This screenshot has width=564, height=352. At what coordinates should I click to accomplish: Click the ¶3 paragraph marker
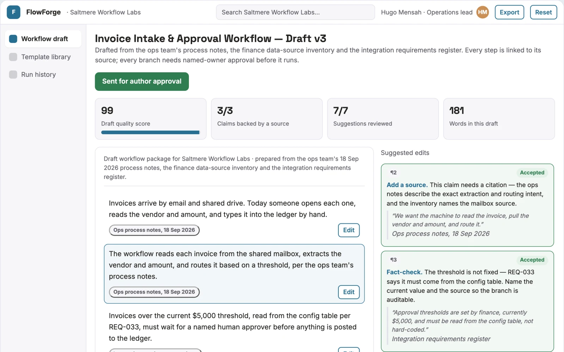393,260
